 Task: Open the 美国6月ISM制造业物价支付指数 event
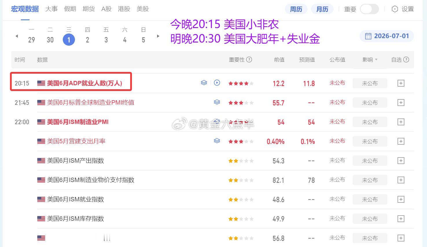pyautogui.click(x=91, y=180)
